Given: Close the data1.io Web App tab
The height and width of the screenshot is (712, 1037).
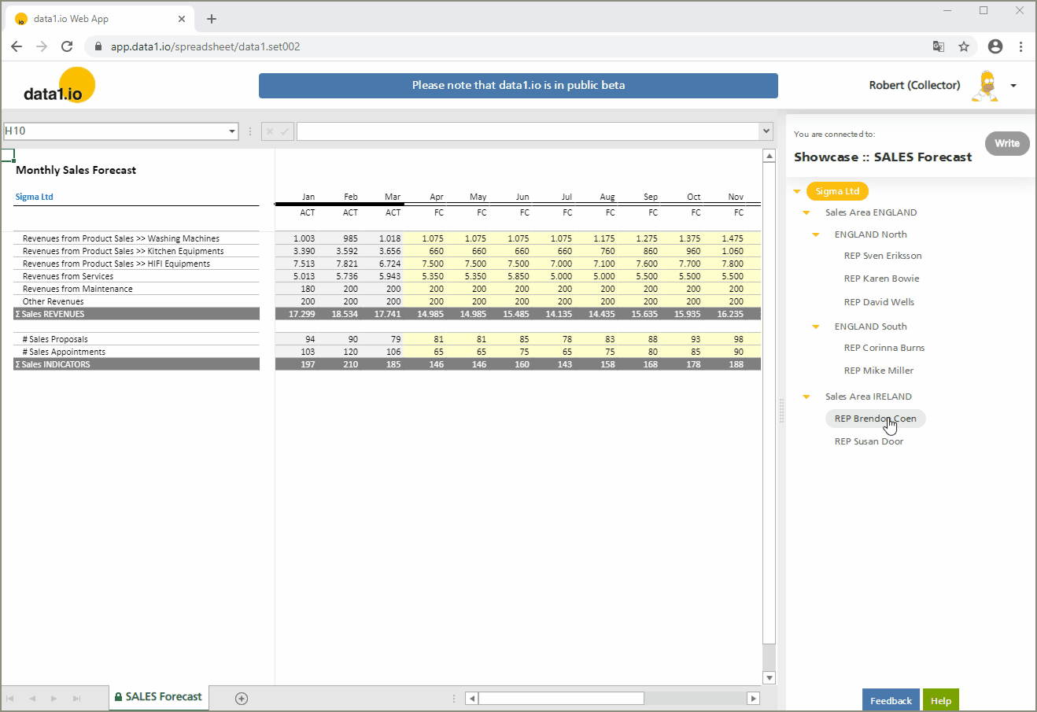Looking at the screenshot, I should coord(182,19).
